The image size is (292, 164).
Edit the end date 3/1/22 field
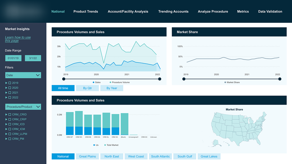pos(33,58)
